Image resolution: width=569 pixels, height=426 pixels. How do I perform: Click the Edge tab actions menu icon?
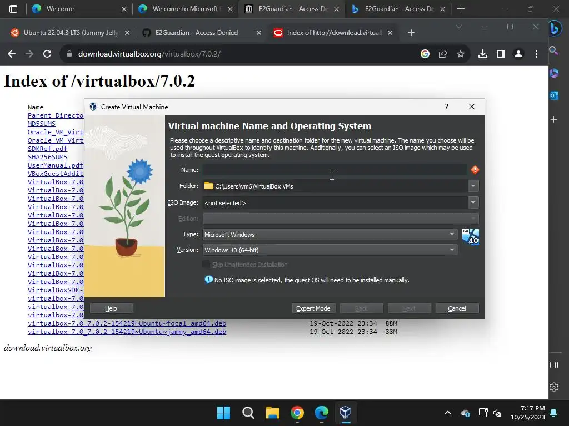click(x=13, y=9)
